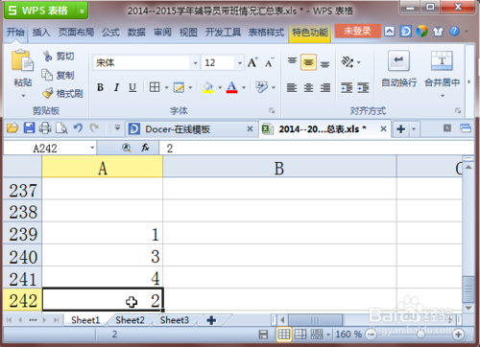480x347 pixels.
Task: Zoom in with the plus button
Action: [x=458, y=335]
